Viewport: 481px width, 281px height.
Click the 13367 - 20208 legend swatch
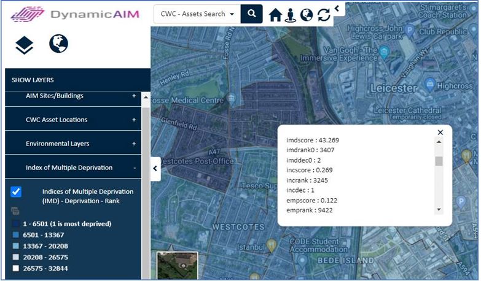point(15,246)
